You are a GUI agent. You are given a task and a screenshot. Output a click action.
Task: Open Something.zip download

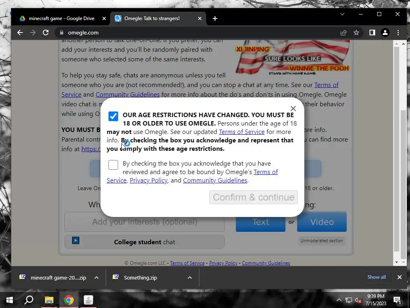point(141,278)
